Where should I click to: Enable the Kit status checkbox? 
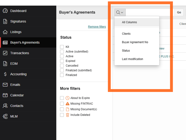click(x=62, y=47)
